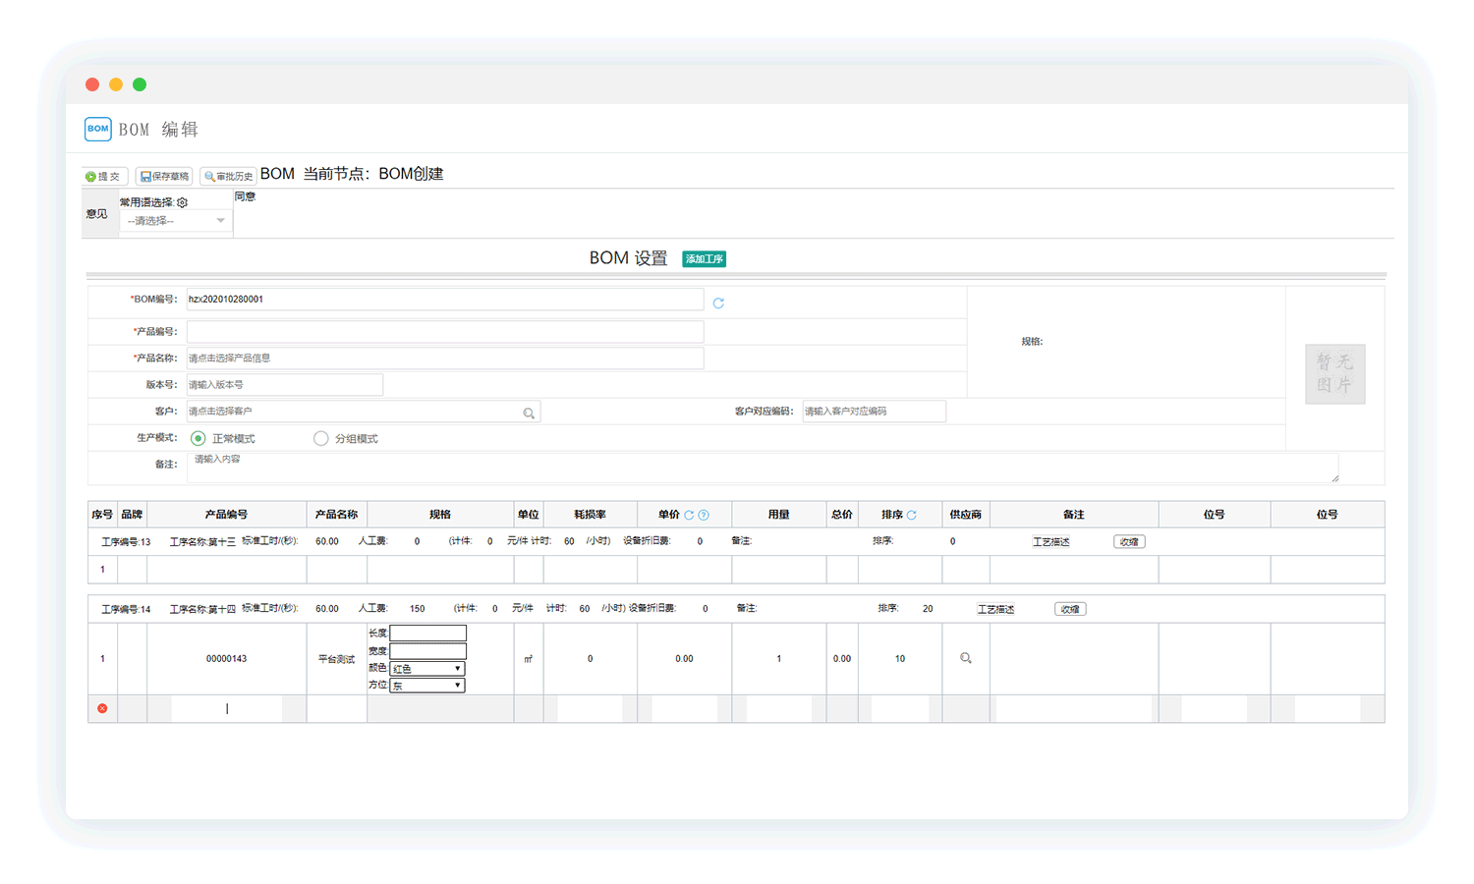
Task: Click the green 添加工序 button
Action: tap(705, 259)
